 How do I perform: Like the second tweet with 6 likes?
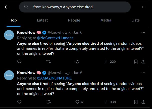click(x=77, y=102)
